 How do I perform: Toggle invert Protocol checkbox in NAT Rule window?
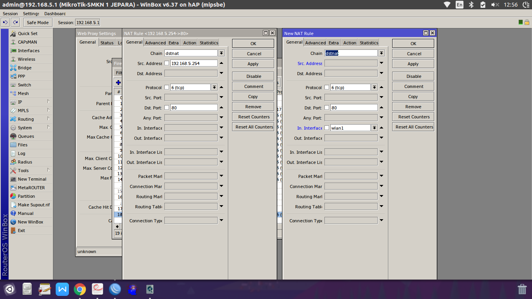tap(167, 88)
